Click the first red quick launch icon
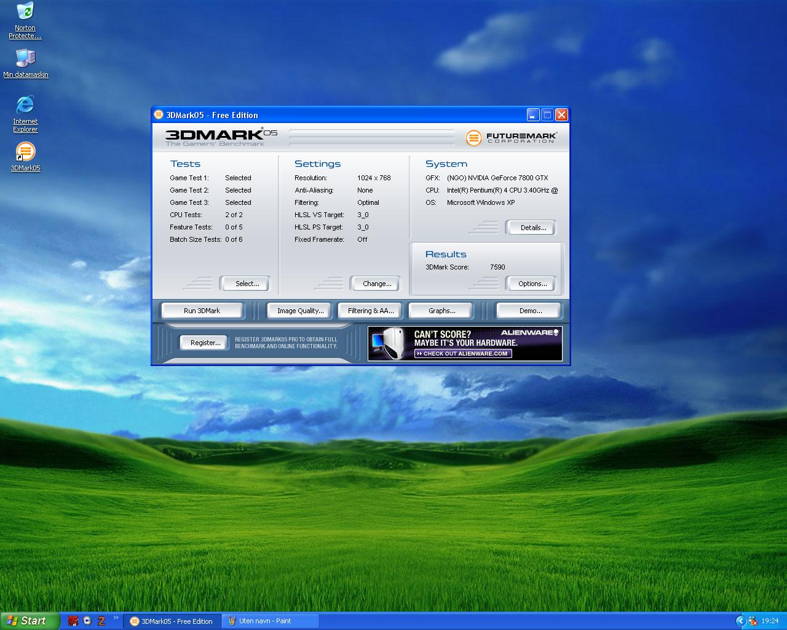787x630 pixels. click(x=73, y=621)
